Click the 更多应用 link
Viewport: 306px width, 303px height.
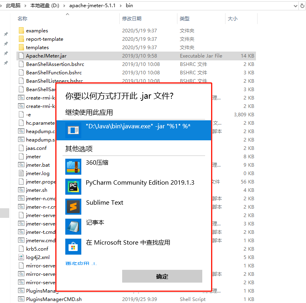(x=81, y=263)
